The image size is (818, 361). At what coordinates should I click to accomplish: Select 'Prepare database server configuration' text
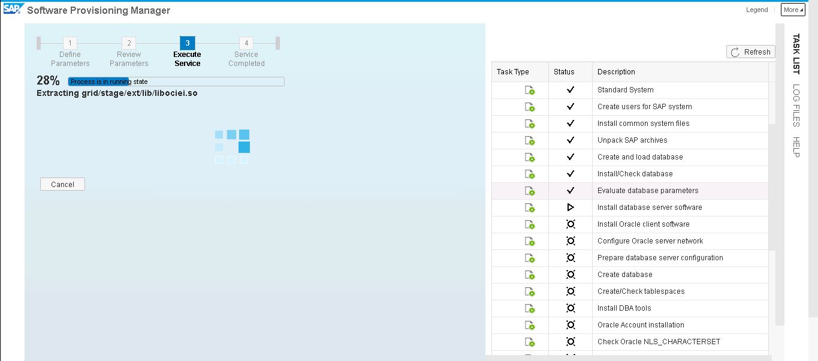660,258
